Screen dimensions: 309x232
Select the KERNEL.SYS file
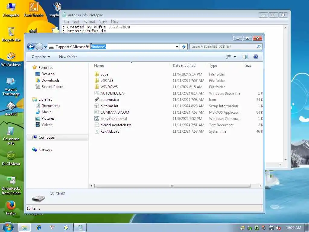point(110,131)
